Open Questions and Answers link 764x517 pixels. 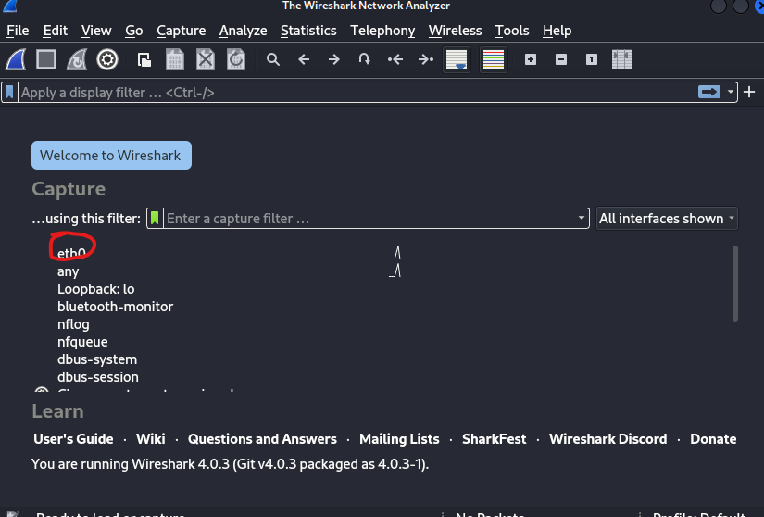point(262,439)
